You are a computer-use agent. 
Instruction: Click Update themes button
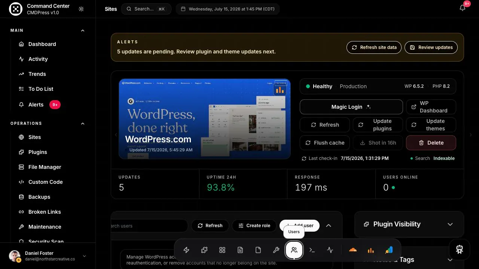click(431, 125)
